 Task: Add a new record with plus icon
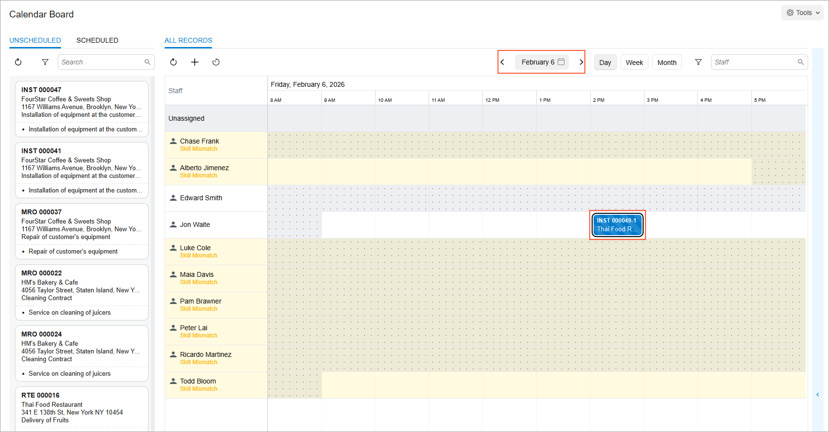tap(195, 62)
